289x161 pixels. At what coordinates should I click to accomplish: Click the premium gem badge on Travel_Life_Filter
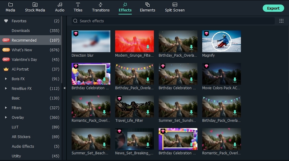pos(119,99)
